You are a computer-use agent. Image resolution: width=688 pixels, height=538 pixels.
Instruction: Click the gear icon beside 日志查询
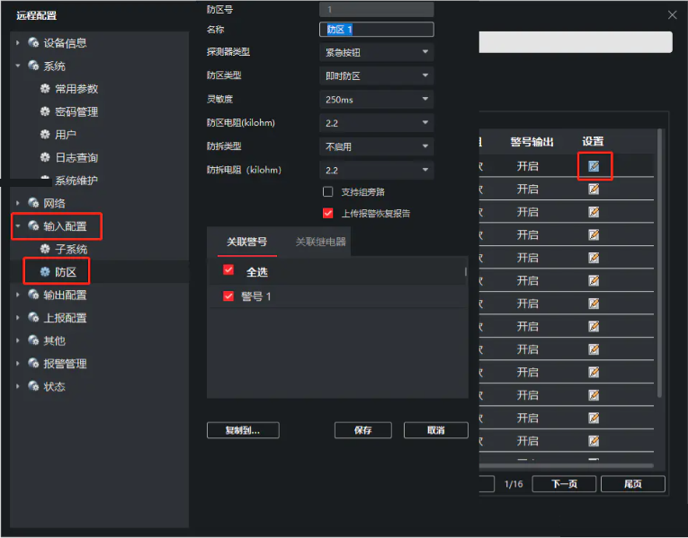click(x=45, y=157)
